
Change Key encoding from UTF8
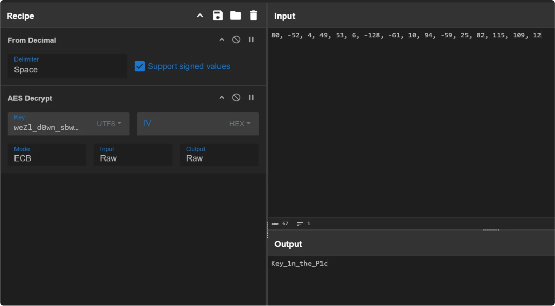(109, 124)
